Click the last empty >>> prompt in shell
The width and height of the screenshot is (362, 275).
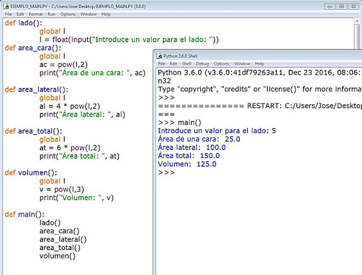pyautogui.click(x=166, y=172)
